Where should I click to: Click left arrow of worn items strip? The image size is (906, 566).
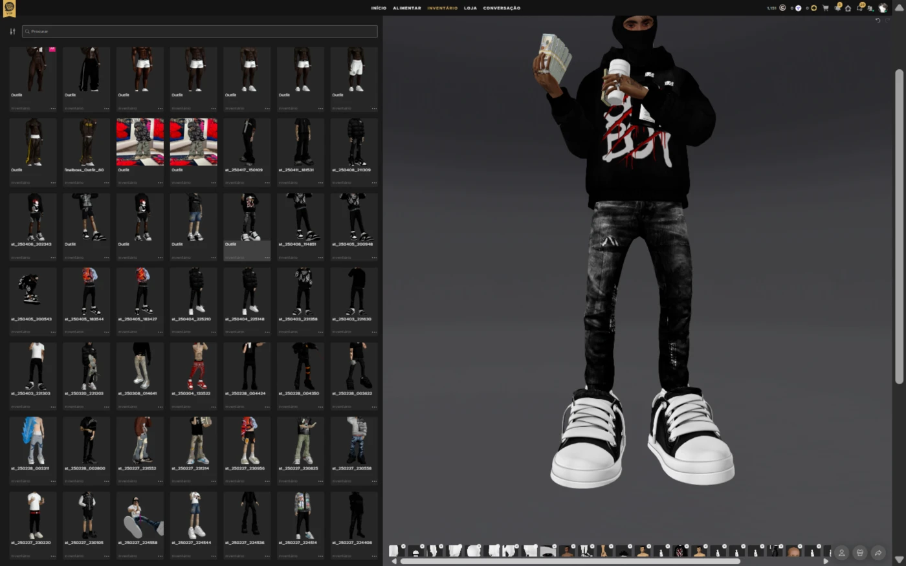[x=394, y=561]
